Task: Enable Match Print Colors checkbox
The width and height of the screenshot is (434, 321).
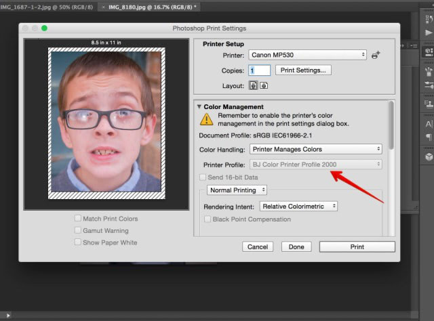Action: [x=78, y=219]
